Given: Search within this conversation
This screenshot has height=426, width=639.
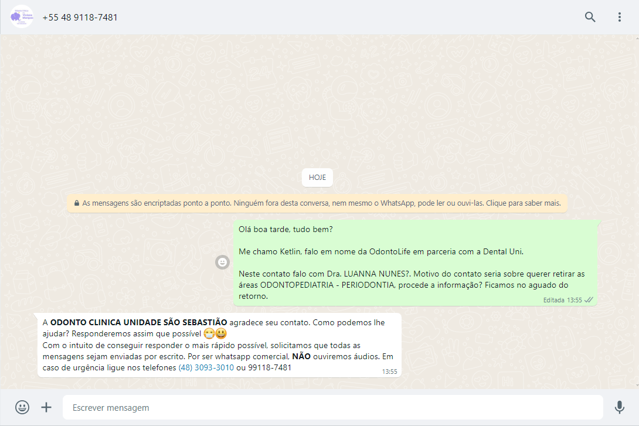Looking at the screenshot, I should [590, 17].
